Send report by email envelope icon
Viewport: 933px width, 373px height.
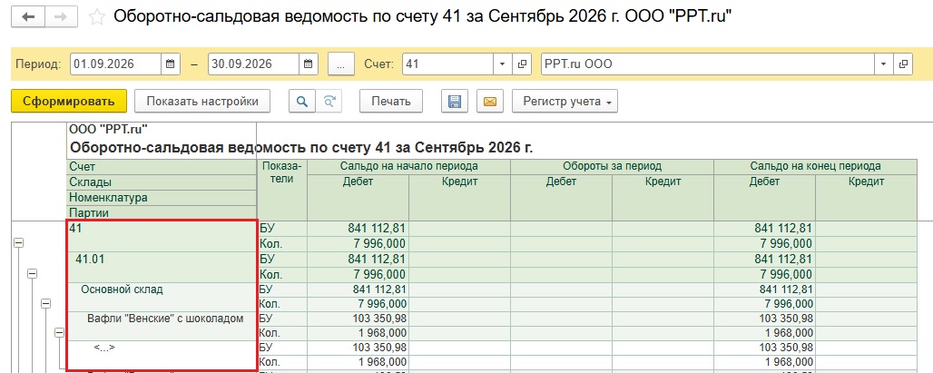pyautogui.click(x=490, y=101)
